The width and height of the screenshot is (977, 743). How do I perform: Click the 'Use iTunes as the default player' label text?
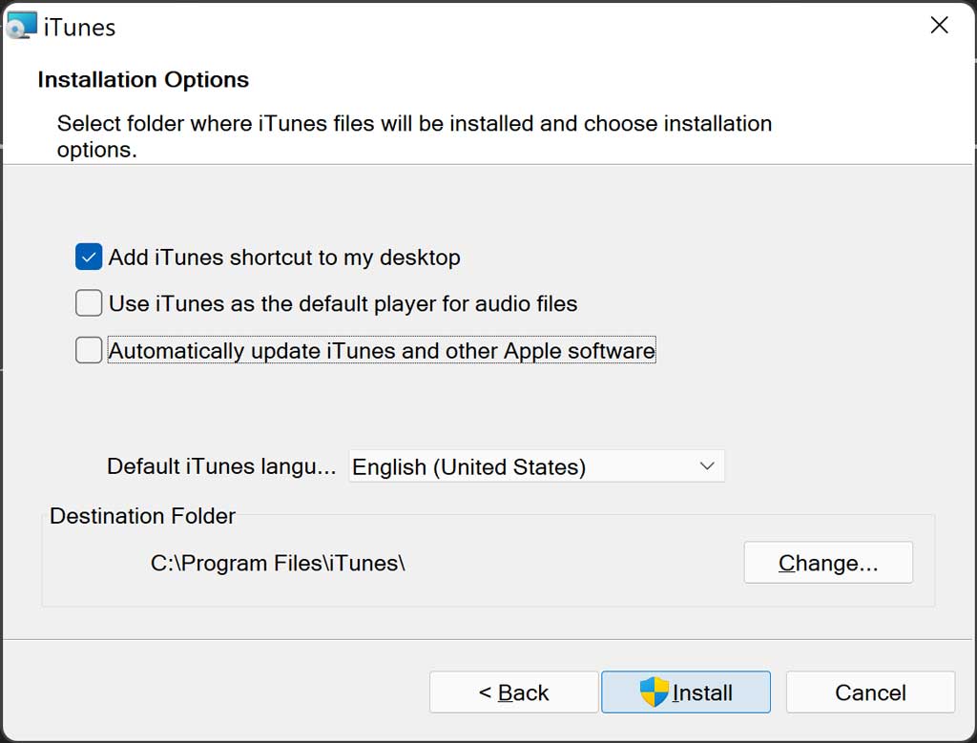coord(343,303)
